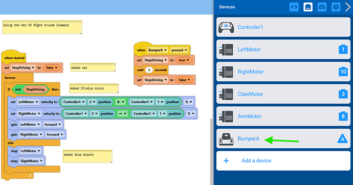Open RightMotor dropdown in set velocity block
Viewport: 353px width, 185px height.
coord(29,114)
